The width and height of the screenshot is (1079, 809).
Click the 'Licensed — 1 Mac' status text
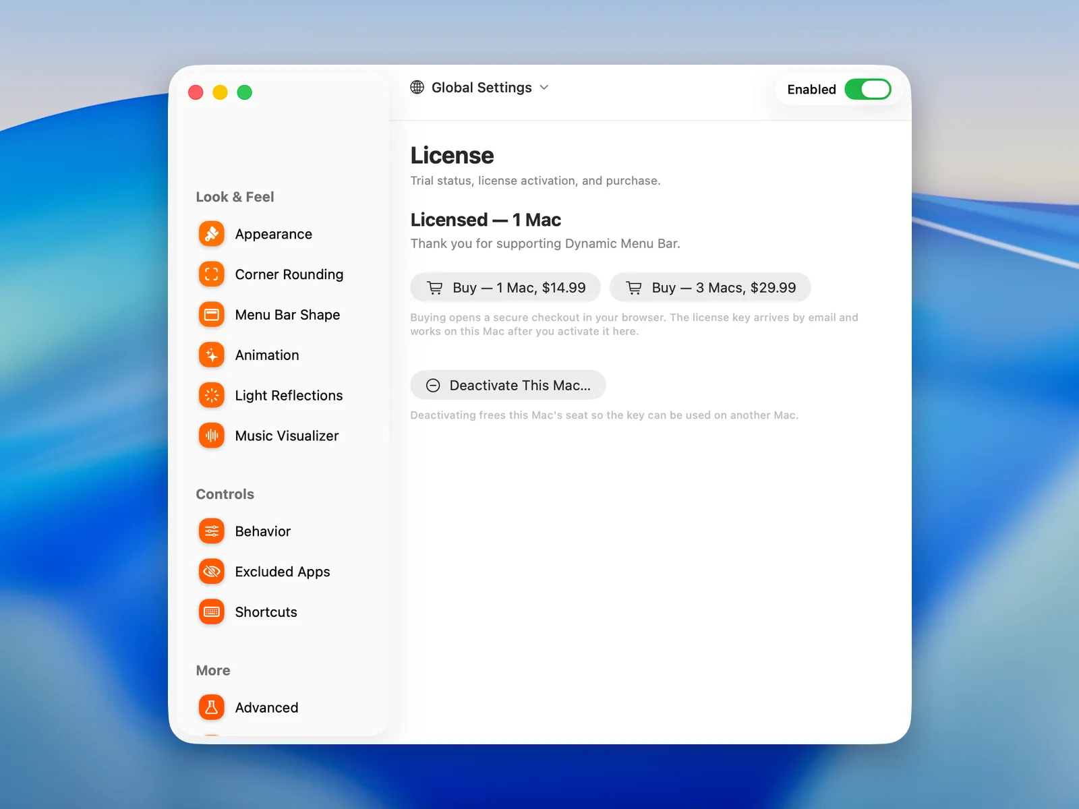486,220
